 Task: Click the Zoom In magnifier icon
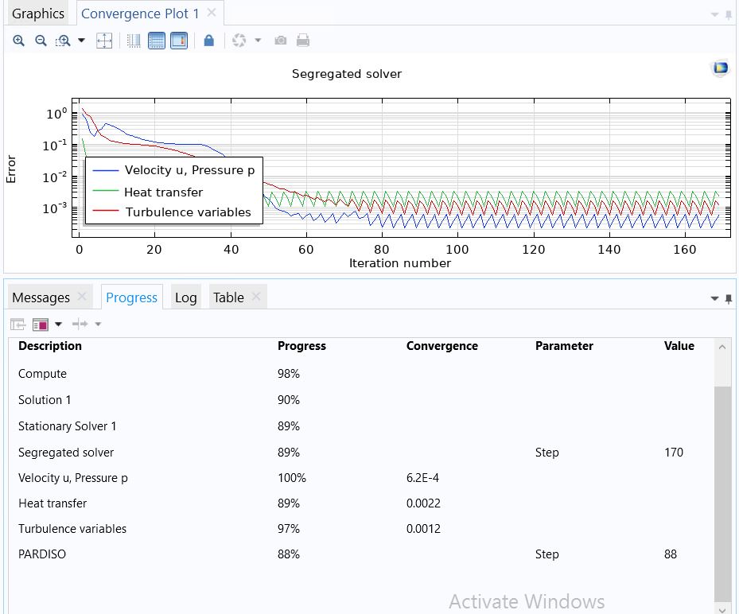[x=18, y=41]
